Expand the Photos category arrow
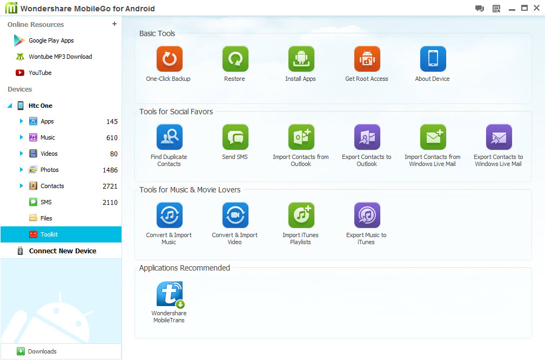This screenshot has height=360, width=545. (x=21, y=170)
